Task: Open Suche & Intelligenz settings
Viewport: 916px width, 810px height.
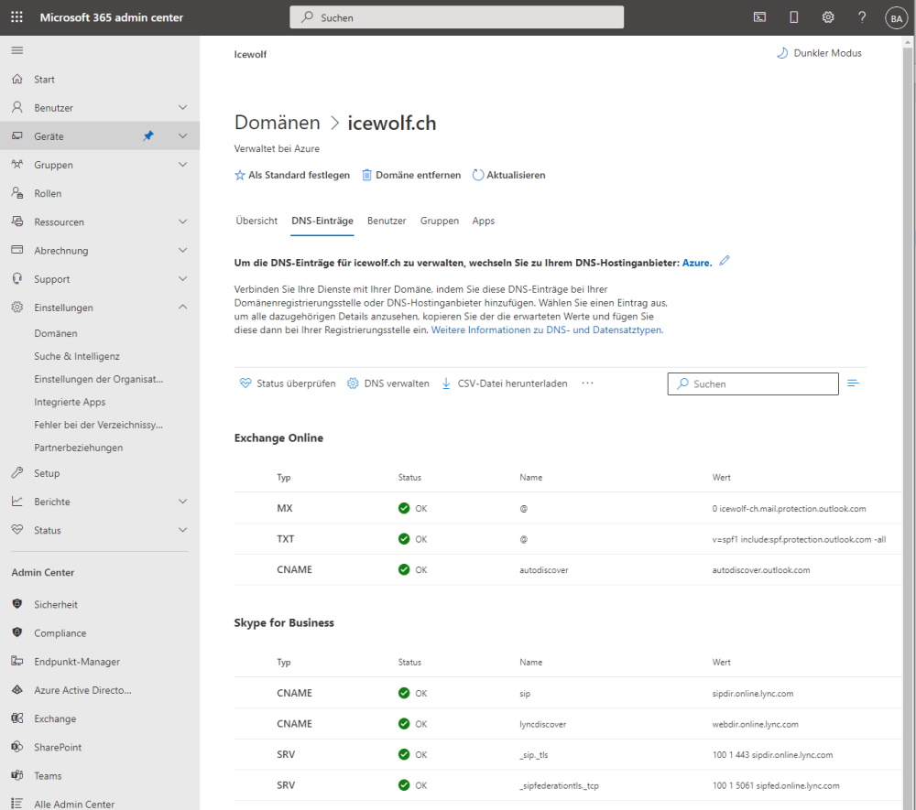Action: [x=77, y=356]
